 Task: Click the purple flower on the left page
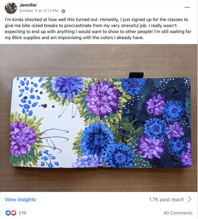click(x=22, y=139)
